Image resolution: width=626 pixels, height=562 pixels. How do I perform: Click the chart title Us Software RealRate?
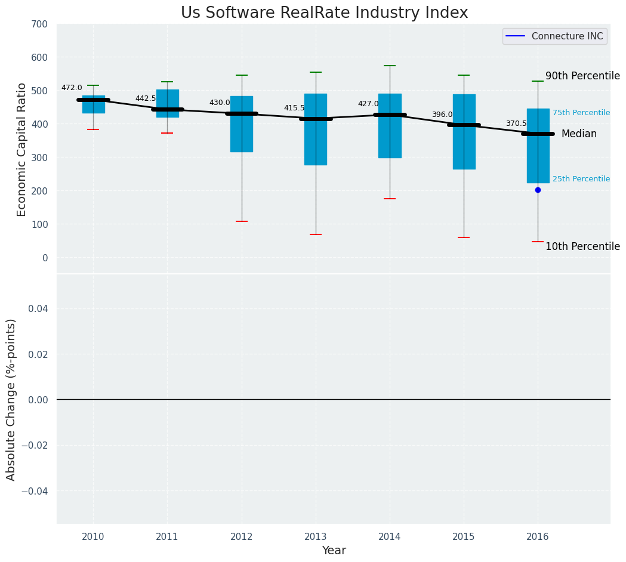coord(324,13)
